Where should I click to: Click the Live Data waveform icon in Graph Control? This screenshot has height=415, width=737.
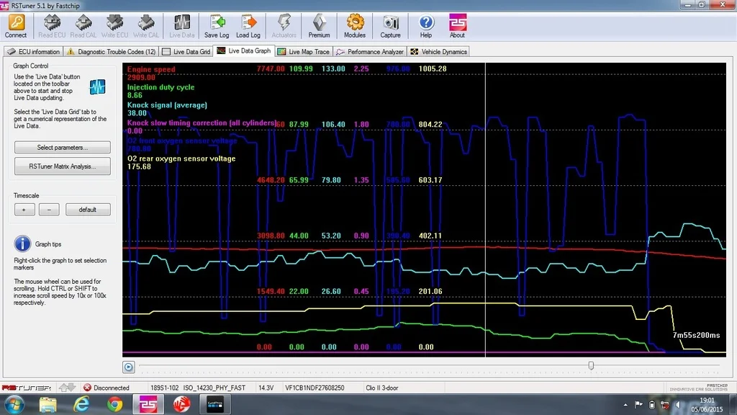tap(97, 86)
